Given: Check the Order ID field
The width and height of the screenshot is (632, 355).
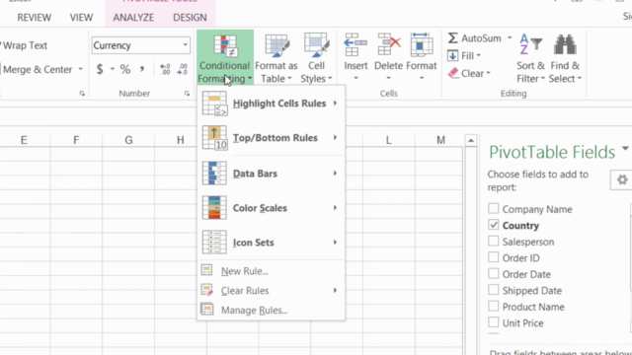Looking at the screenshot, I should [x=494, y=257].
